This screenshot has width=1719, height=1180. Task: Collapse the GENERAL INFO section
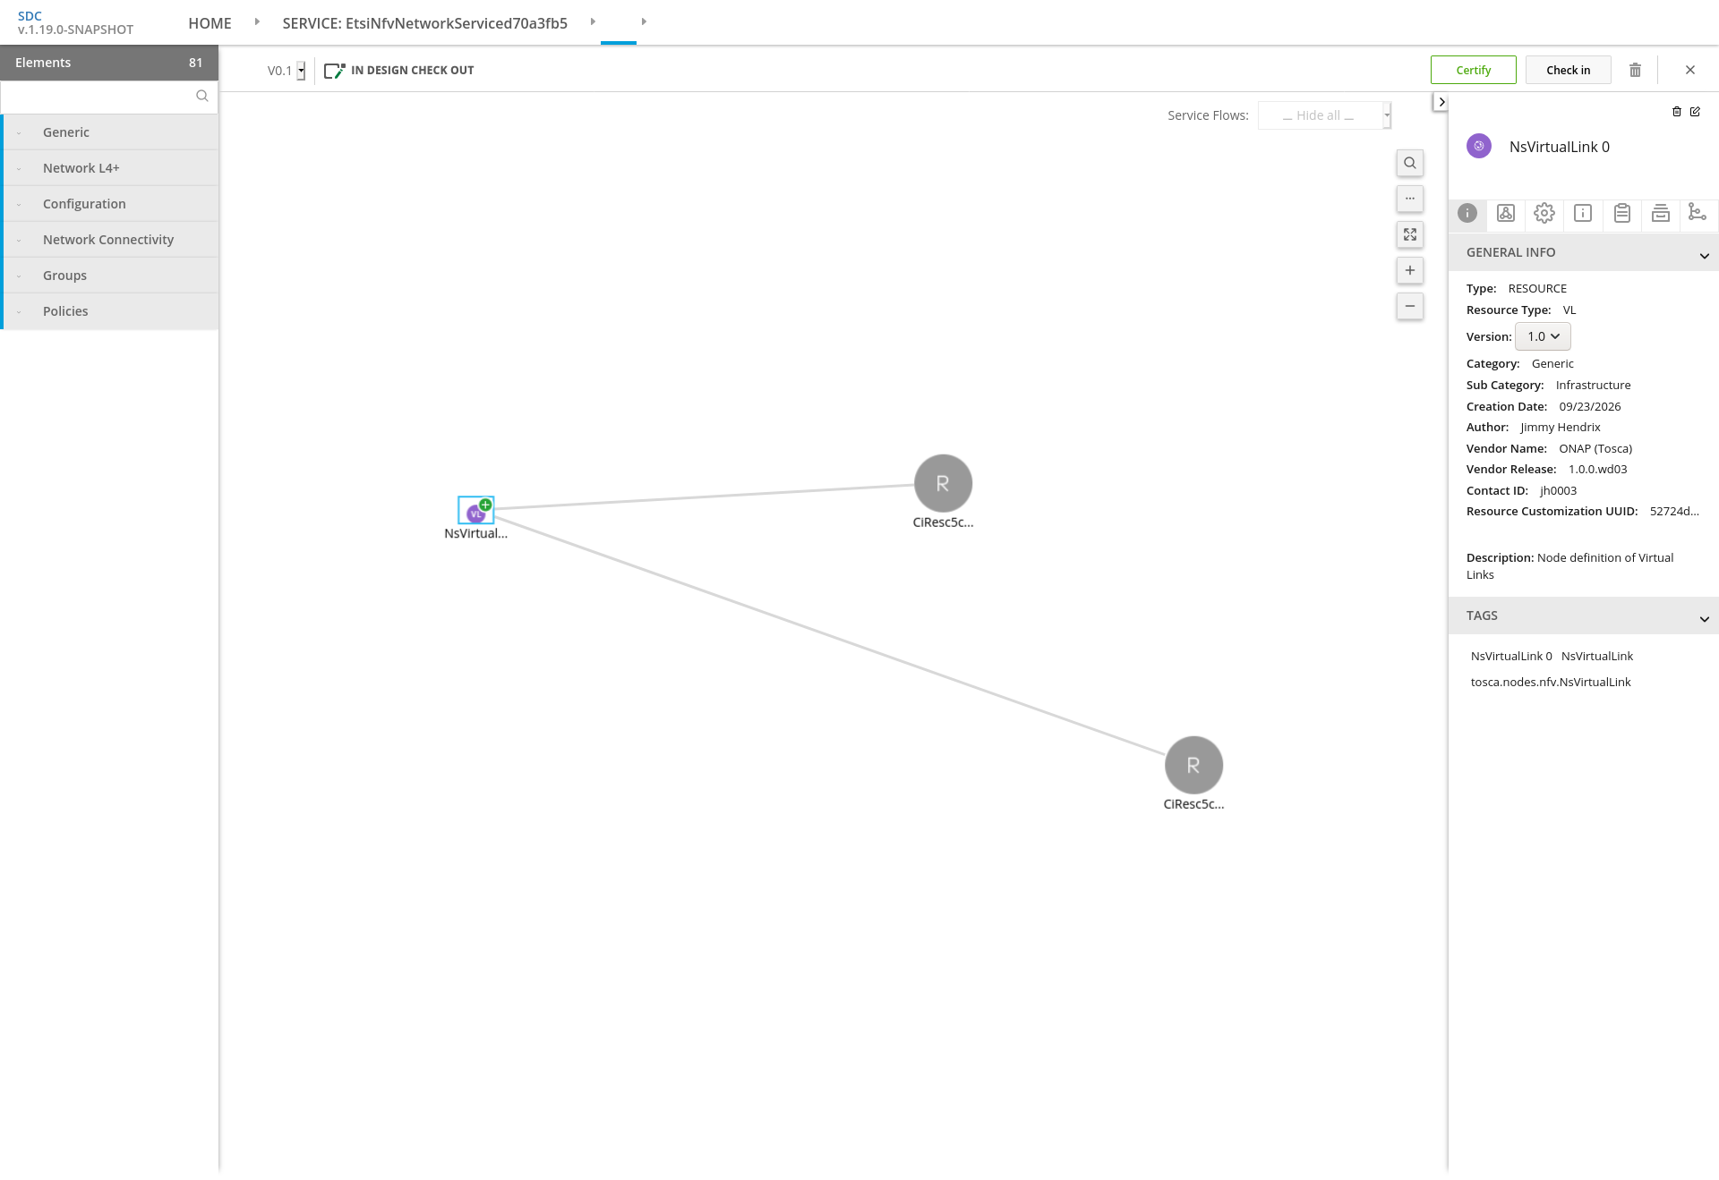1704,256
